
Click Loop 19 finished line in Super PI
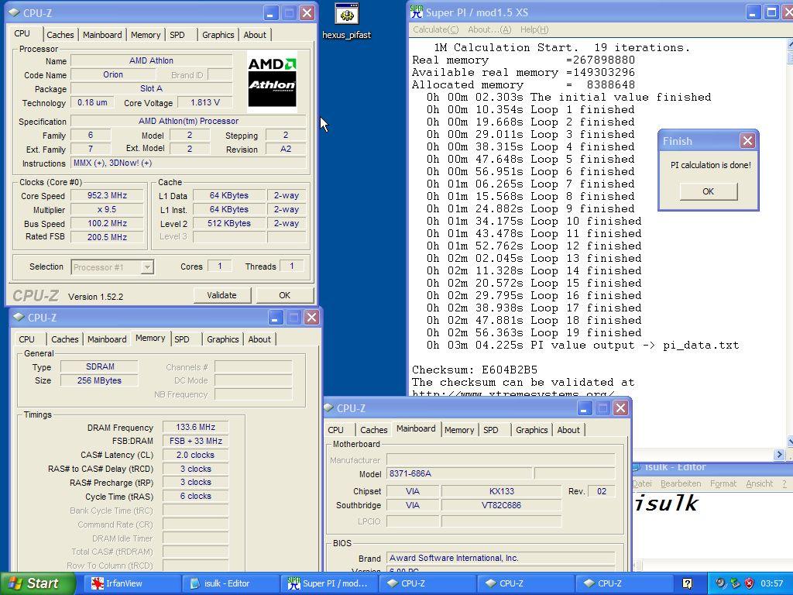pos(534,333)
